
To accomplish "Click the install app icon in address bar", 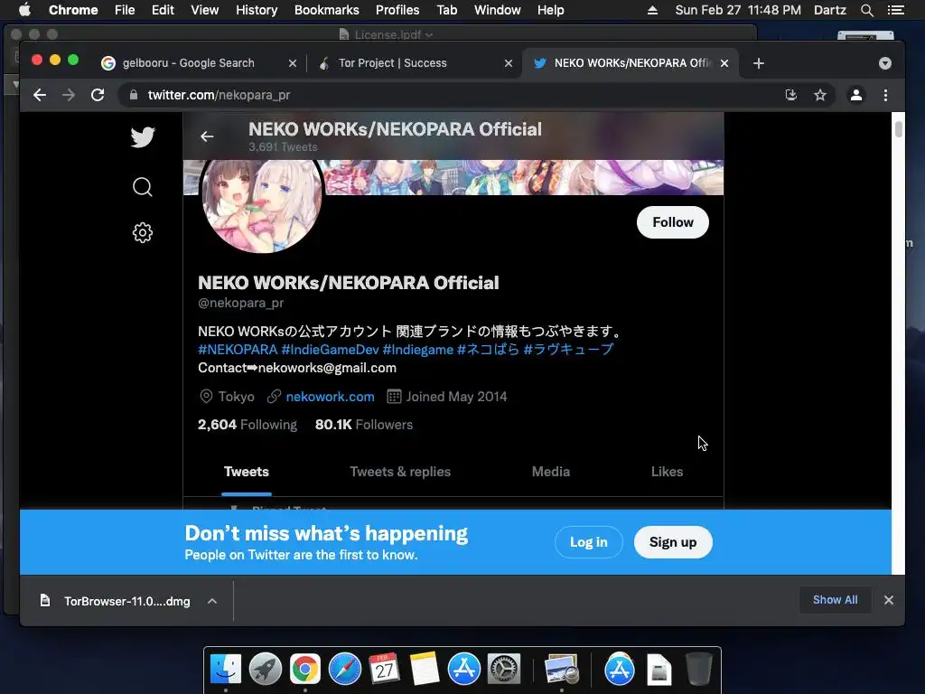I will [791, 95].
